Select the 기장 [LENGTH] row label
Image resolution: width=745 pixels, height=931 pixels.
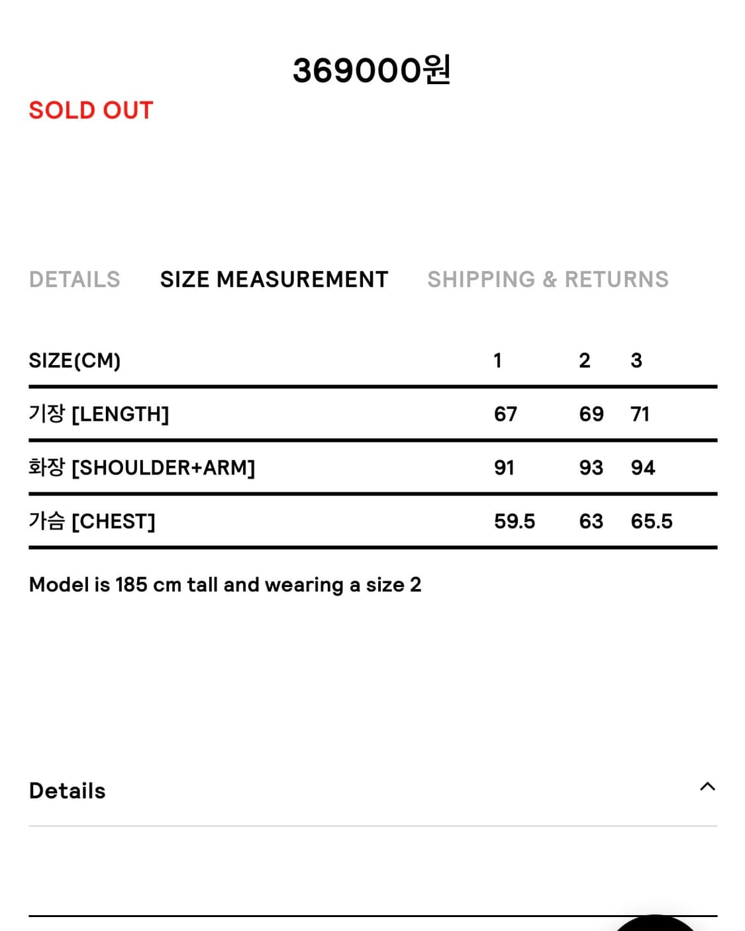[99, 414]
